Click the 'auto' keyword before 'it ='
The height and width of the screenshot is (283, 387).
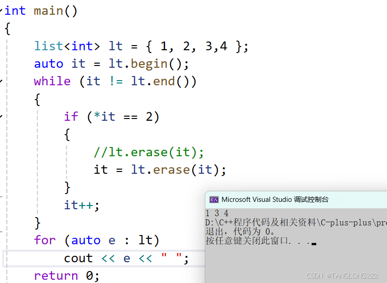[49, 64]
